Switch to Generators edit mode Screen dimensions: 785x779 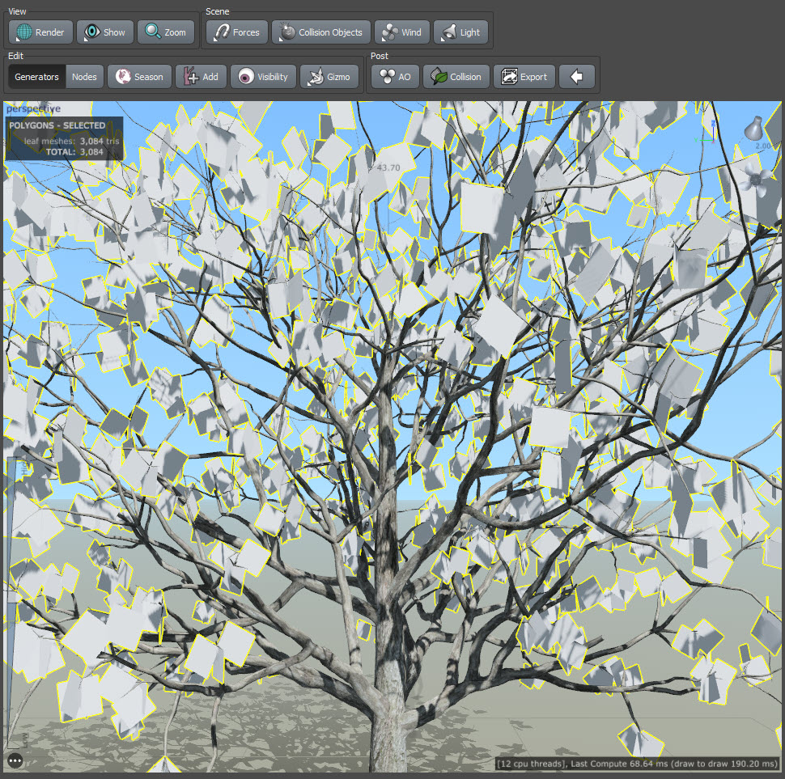pyautogui.click(x=36, y=77)
